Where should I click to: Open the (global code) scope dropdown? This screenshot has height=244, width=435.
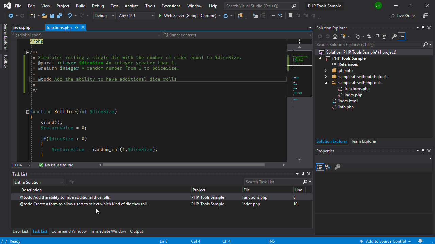(x=86, y=35)
